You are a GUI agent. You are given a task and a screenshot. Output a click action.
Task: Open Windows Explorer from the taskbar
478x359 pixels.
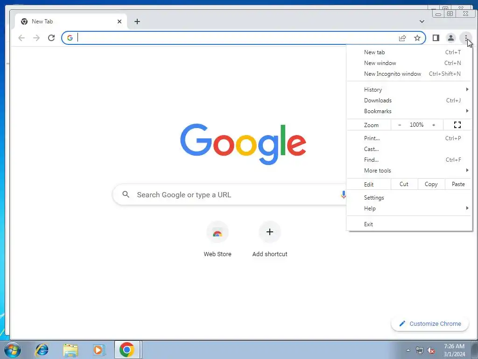coord(70,350)
